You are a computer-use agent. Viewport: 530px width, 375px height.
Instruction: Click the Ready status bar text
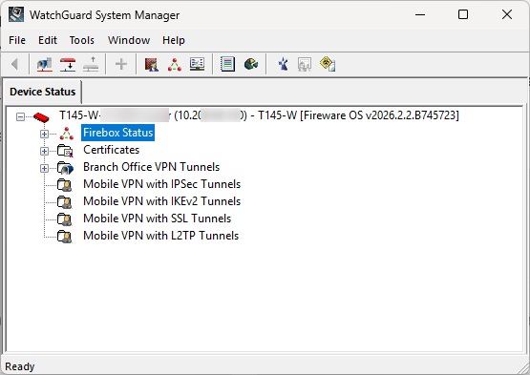pos(20,366)
